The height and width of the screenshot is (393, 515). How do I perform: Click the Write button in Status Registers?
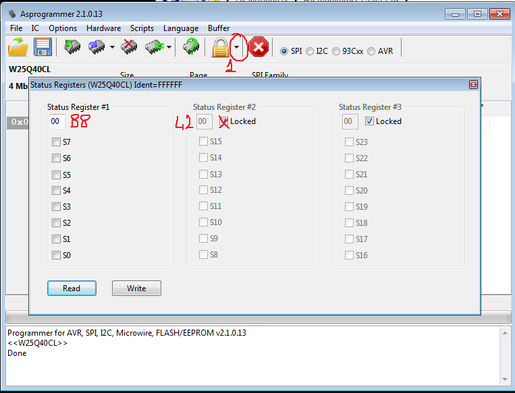point(136,288)
